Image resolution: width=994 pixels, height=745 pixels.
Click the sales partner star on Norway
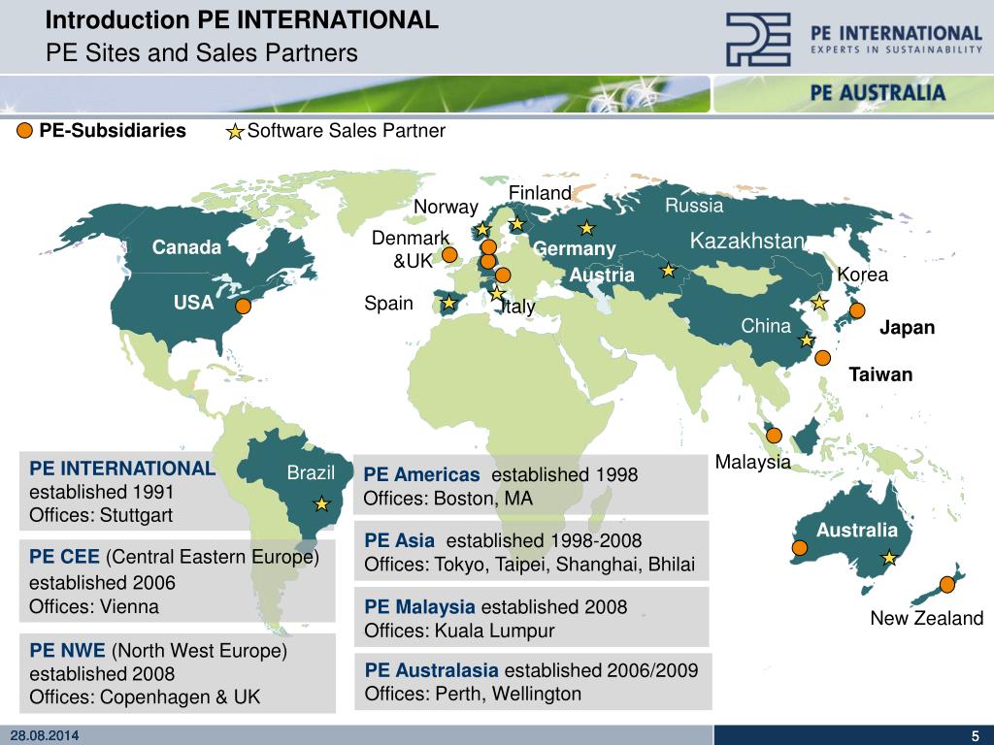pyautogui.click(x=482, y=229)
